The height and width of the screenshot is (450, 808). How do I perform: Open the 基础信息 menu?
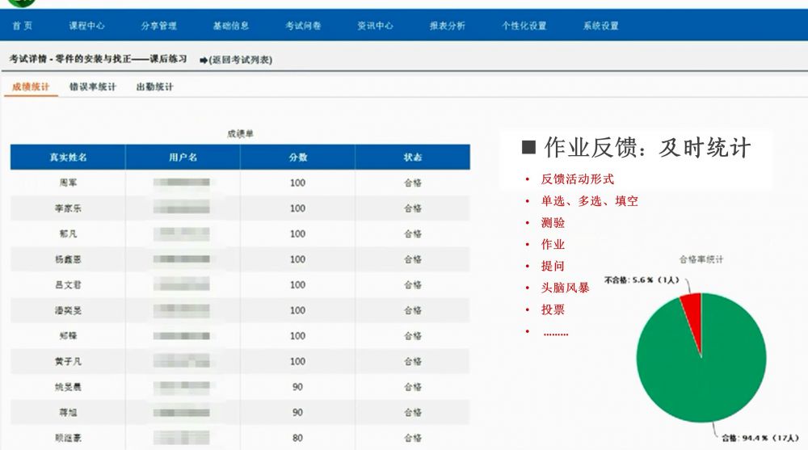click(x=231, y=26)
